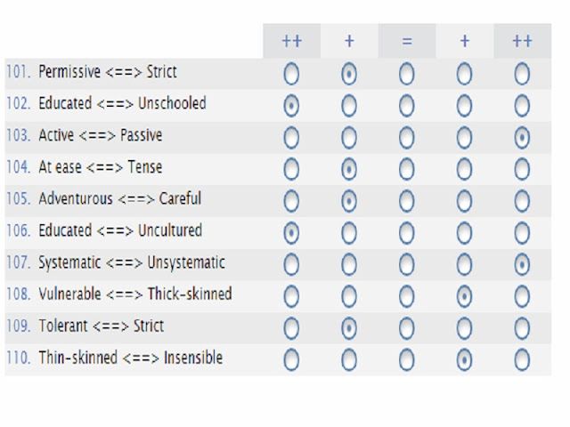Screen dimensions: 570x427
Task: Mark strongly Unschooled on item 102
Action: [x=522, y=106]
